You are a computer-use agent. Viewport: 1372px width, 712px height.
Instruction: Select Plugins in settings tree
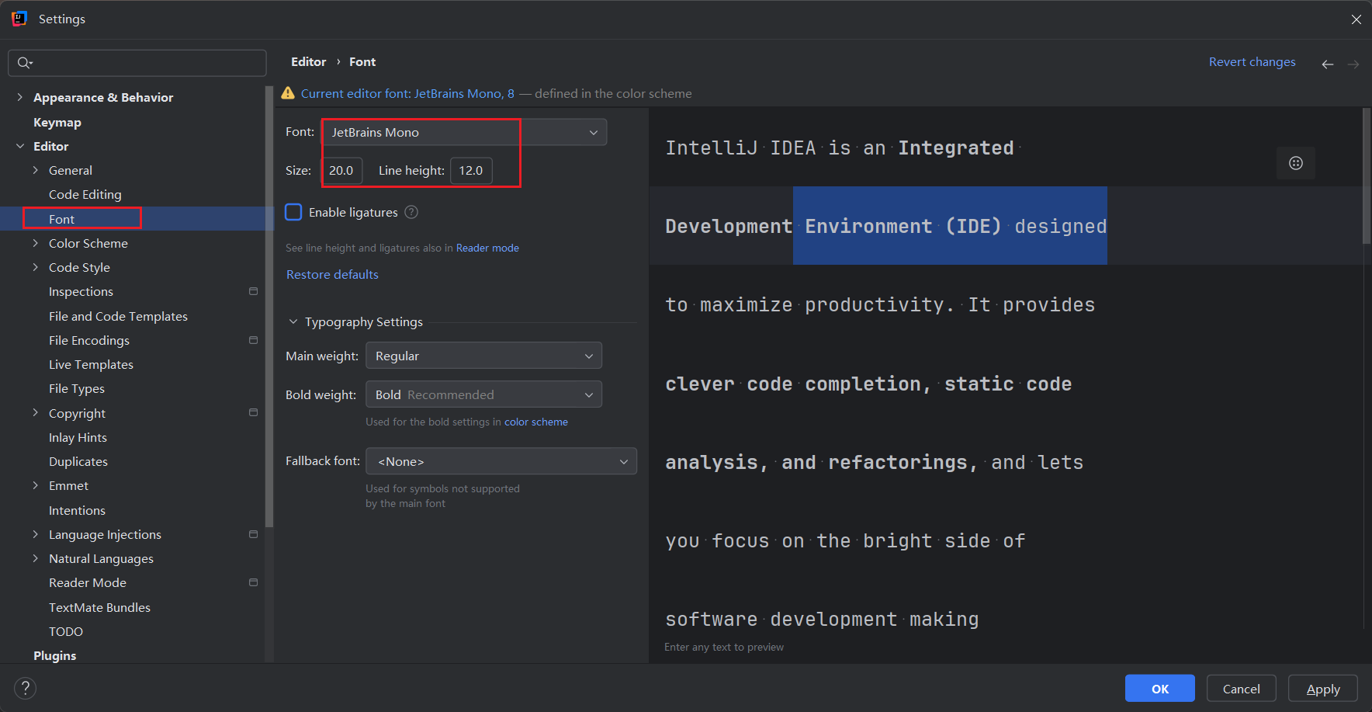pyautogui.click(x=55, y=655)
